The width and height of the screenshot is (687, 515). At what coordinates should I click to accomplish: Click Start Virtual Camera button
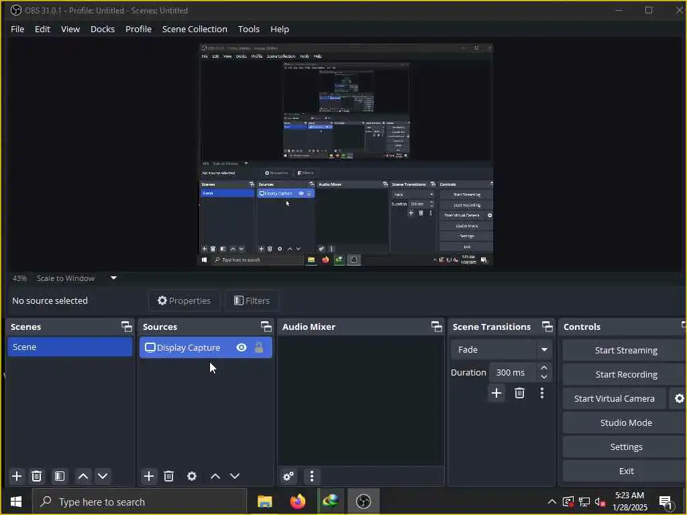615,398
